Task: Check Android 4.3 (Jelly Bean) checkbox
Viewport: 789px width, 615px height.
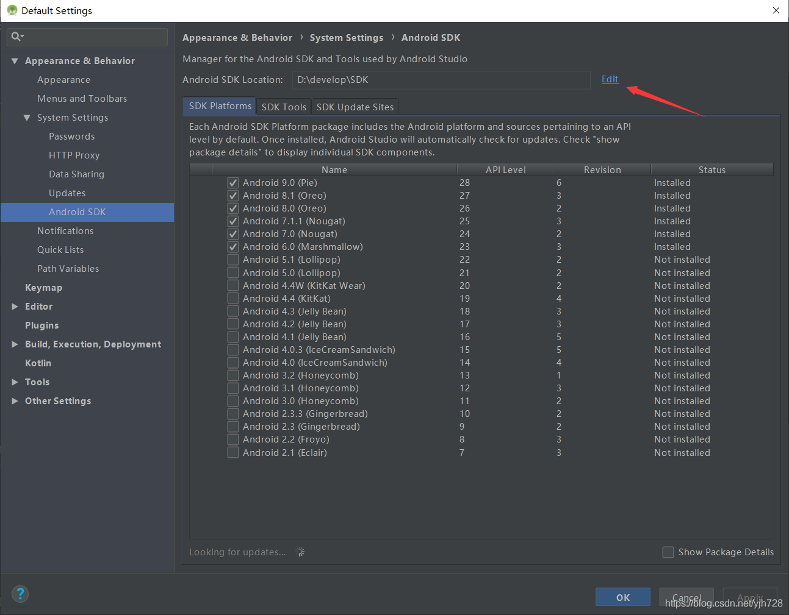Action: coord(233,311)
